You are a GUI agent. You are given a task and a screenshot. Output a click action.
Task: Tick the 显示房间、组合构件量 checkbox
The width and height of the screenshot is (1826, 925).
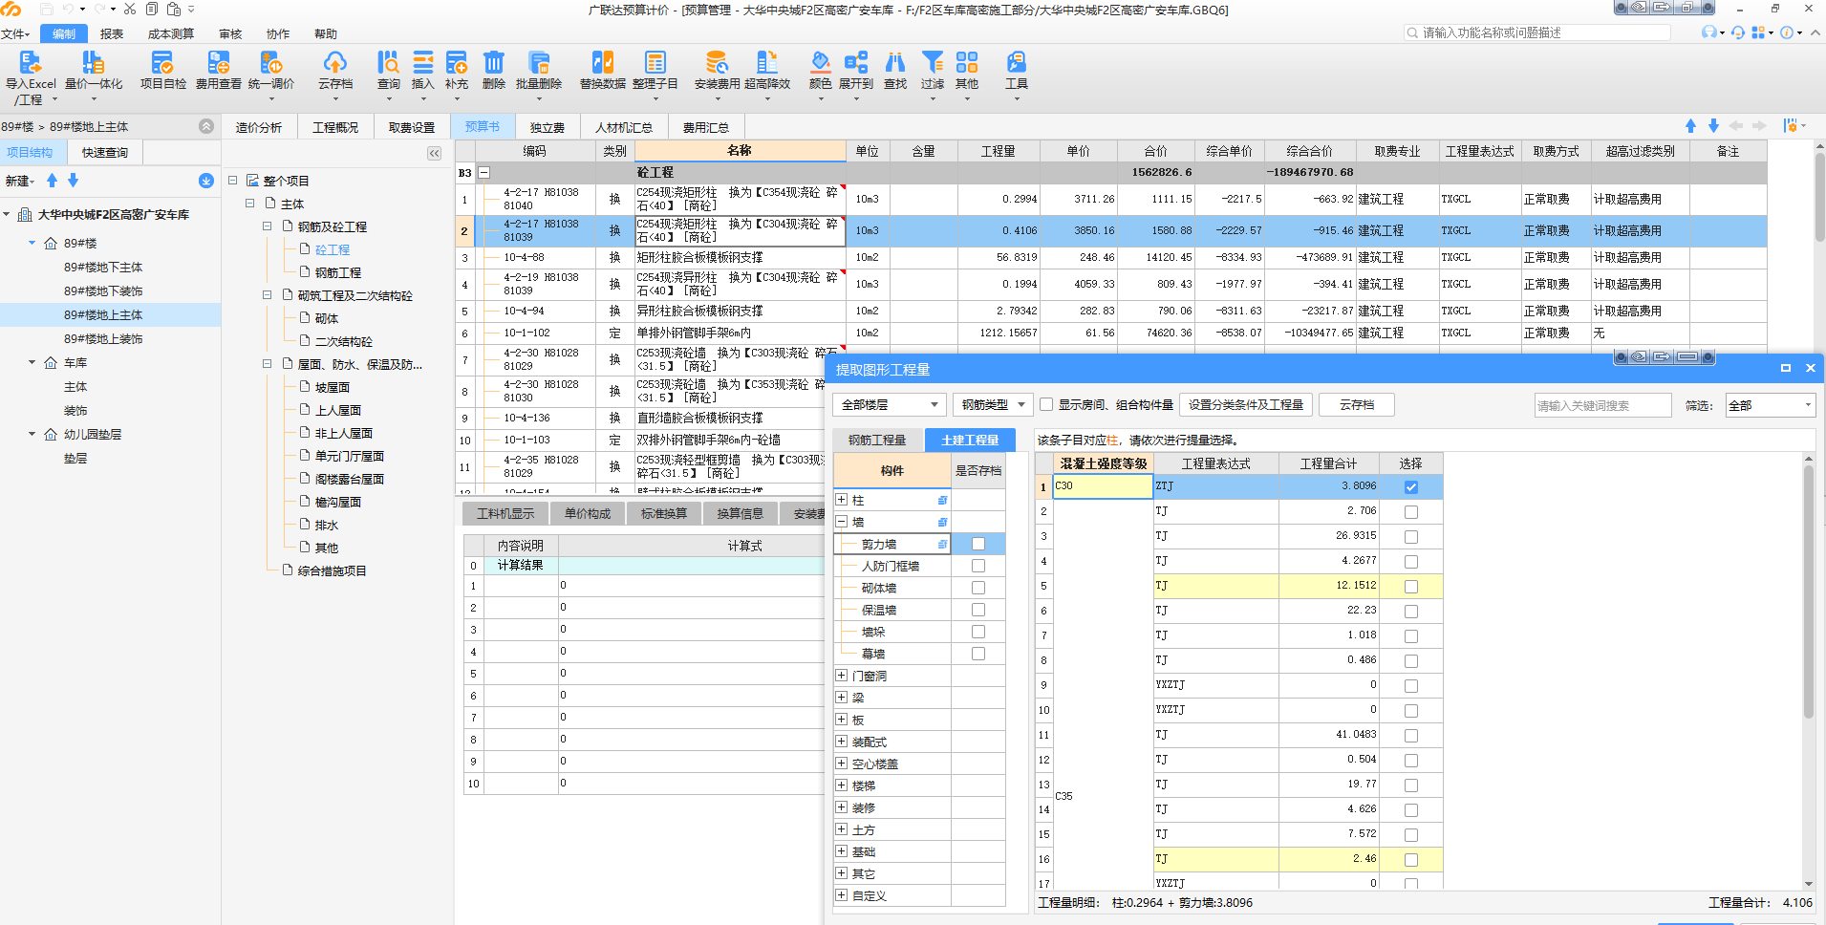[x=1046, y=405]
